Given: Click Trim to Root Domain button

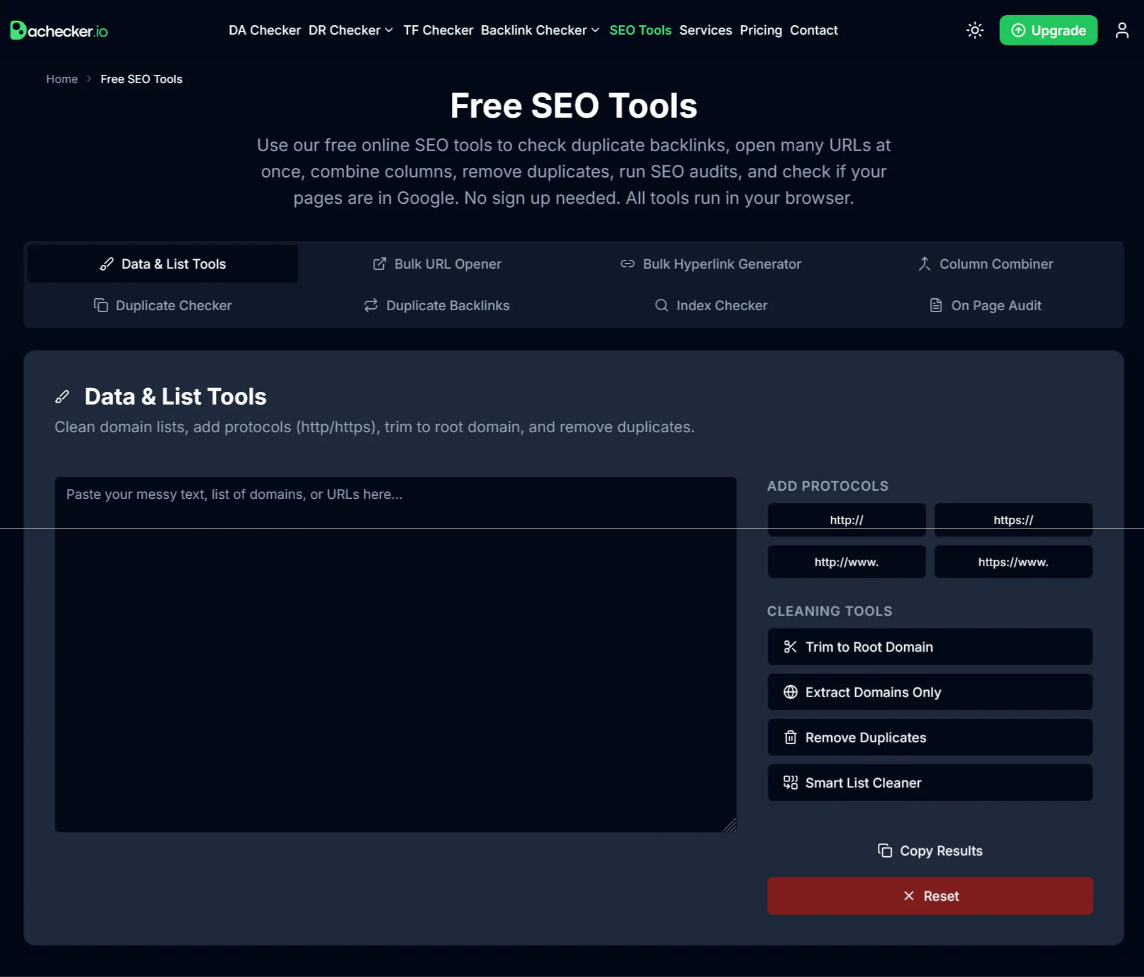Looking at the screenshot, I should click(930, 647).
